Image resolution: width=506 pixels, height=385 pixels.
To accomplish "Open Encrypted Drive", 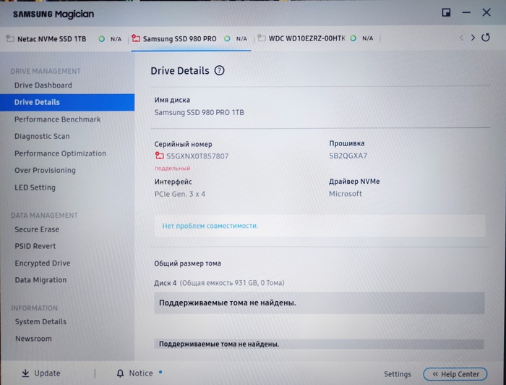I will (x=42, y=263).
